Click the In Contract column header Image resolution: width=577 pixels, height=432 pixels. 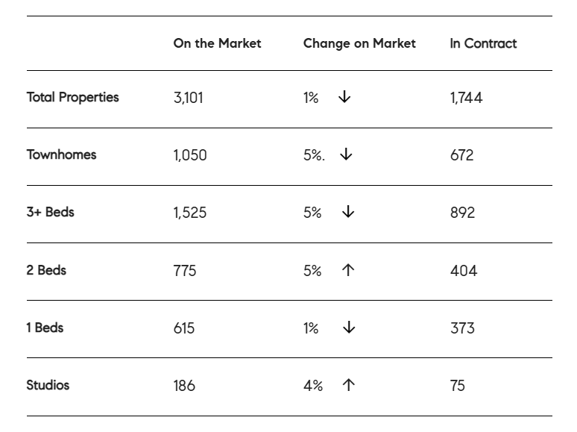(483, 43)
